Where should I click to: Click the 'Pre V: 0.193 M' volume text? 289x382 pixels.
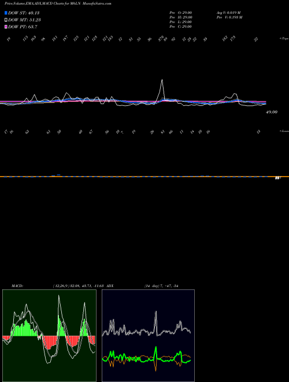pyautogui.click(x=229, y=17)
